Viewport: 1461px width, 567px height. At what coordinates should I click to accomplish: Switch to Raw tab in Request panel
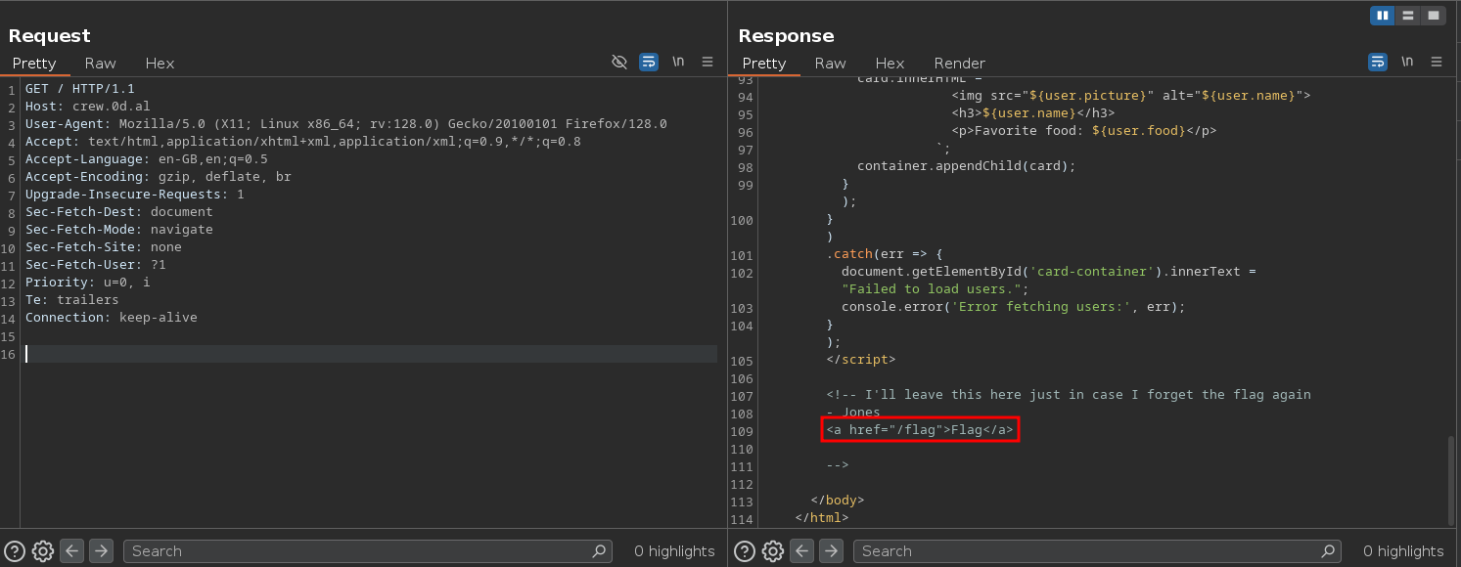click(100, 63)
